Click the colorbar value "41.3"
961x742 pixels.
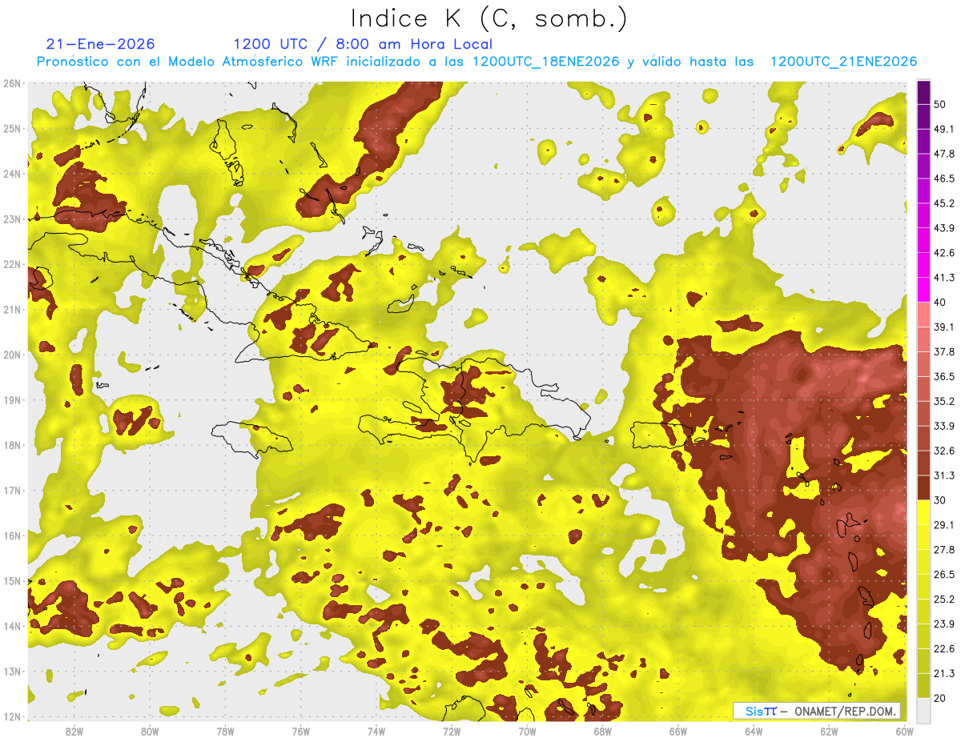tap(944, 278)
